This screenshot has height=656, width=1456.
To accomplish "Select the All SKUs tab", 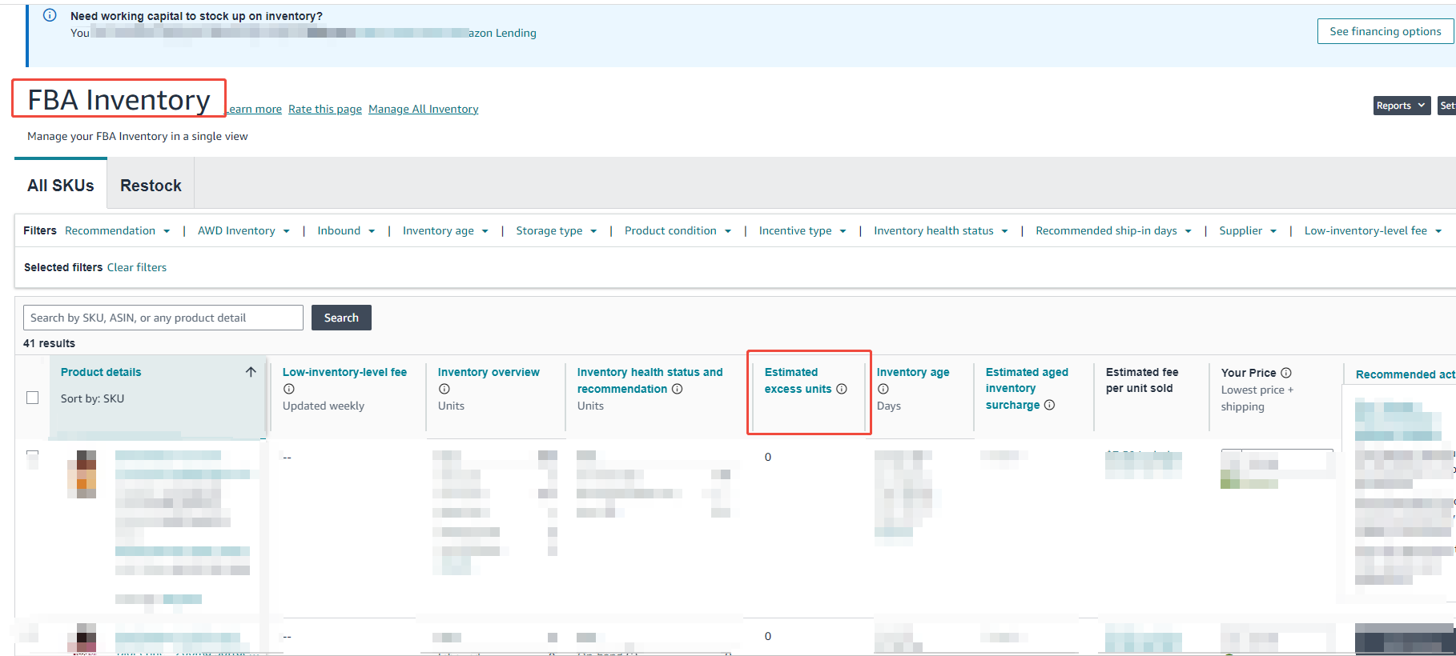I will tap(61, 186).
